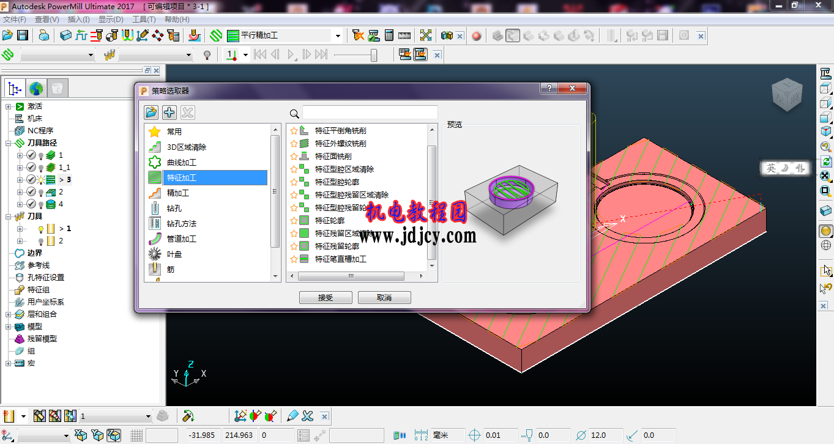Open the 帮助(H) menu
Image resolution: width=834 pixels, height=444 pixels.
(x=177, y=20)
